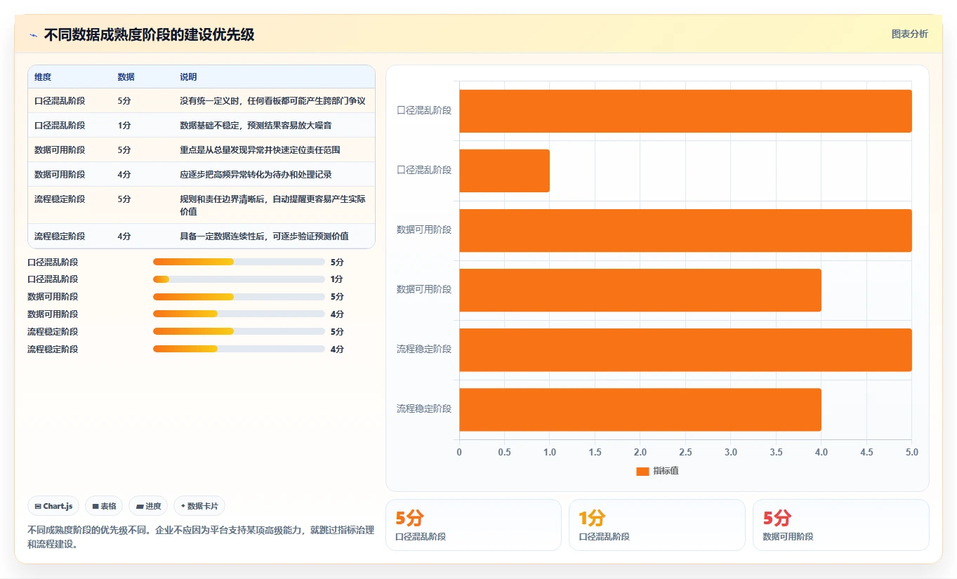Click the 1分 value next to the progress bars

point(337,279)
